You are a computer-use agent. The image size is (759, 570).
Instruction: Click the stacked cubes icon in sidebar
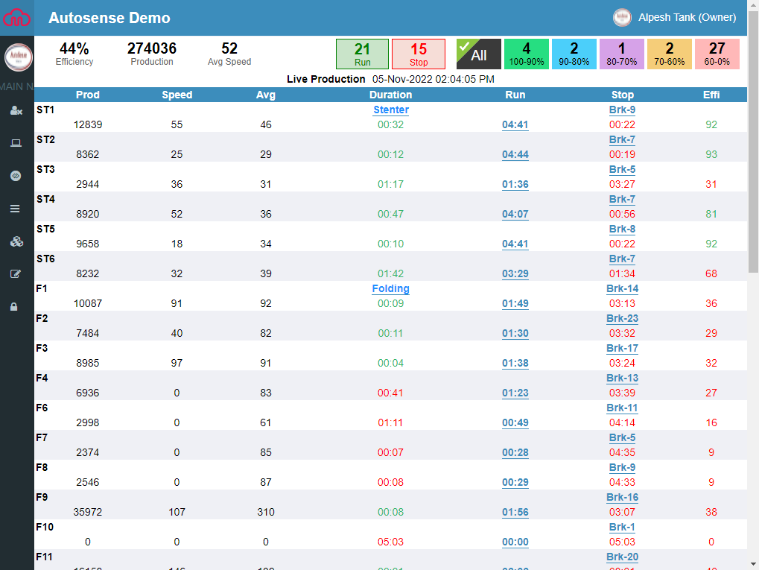click(x=16, y=241)
